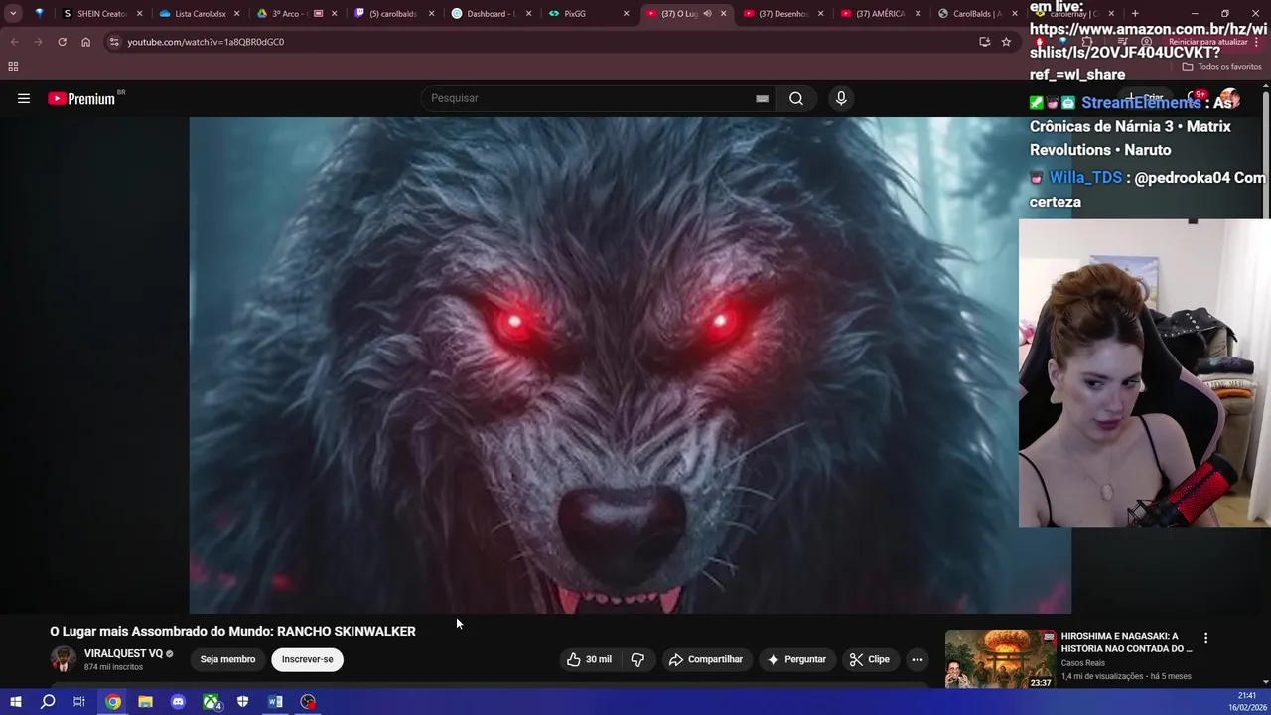This screenshot has width=1271, height=715.
Task: Reload the page with refresh icon
Action: pos(62,42)
